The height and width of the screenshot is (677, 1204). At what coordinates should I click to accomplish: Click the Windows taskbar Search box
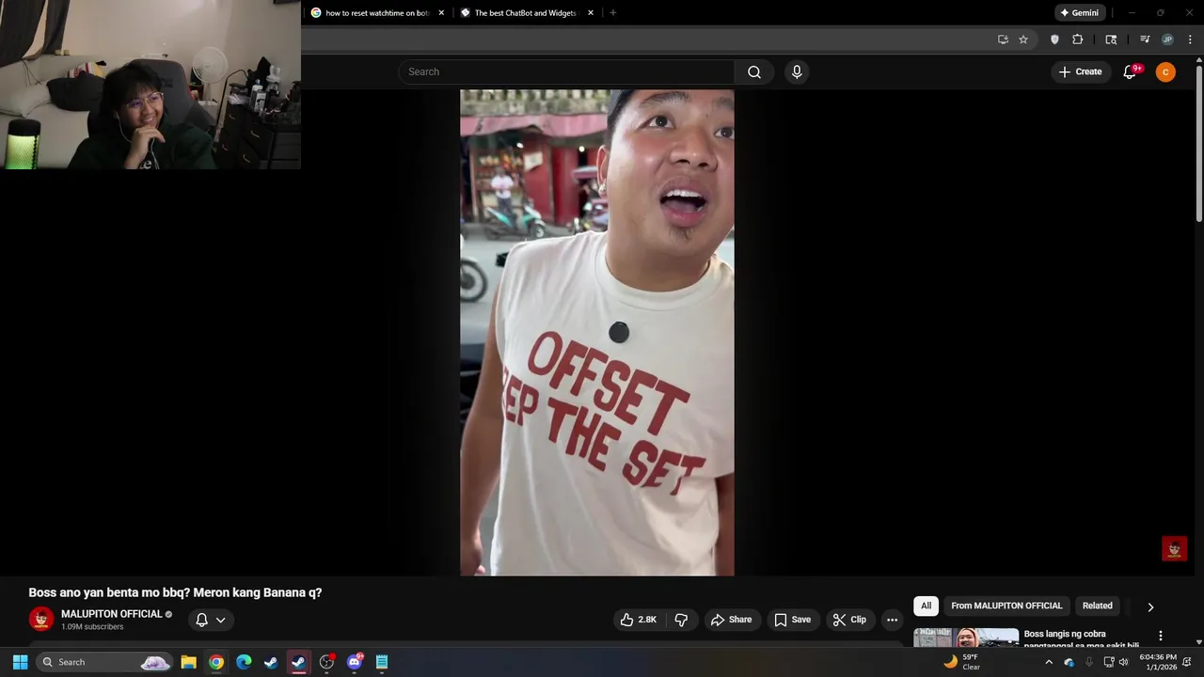click(103, 662)
